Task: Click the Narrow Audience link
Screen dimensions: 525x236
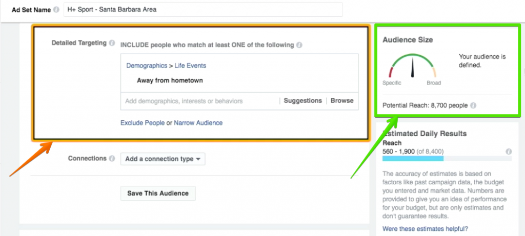Action: [x=198, y=123]
